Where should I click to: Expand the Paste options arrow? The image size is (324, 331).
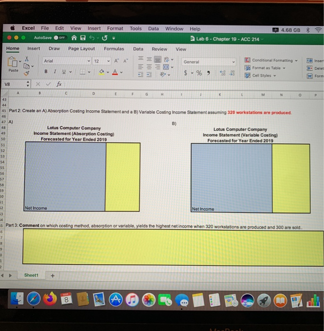coord(20,61)
